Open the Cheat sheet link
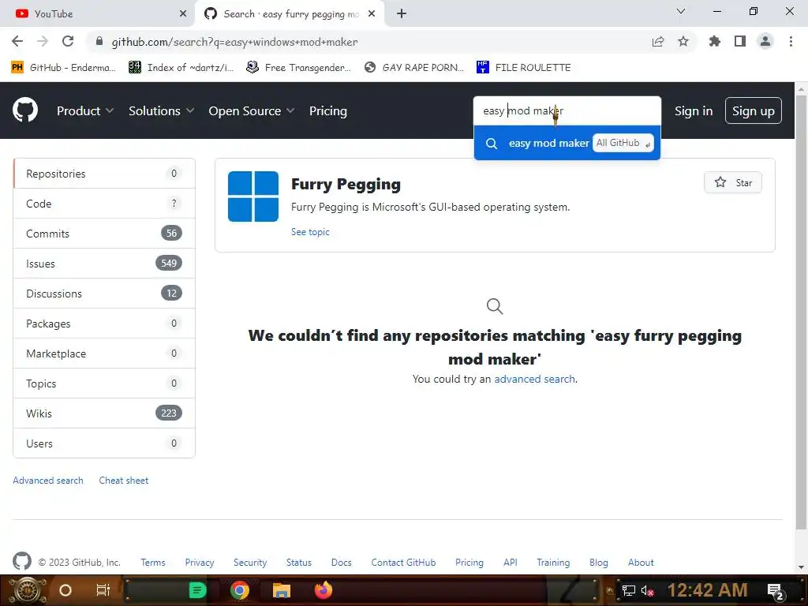This screenshot has width=808, height=606. click(124, 481)
